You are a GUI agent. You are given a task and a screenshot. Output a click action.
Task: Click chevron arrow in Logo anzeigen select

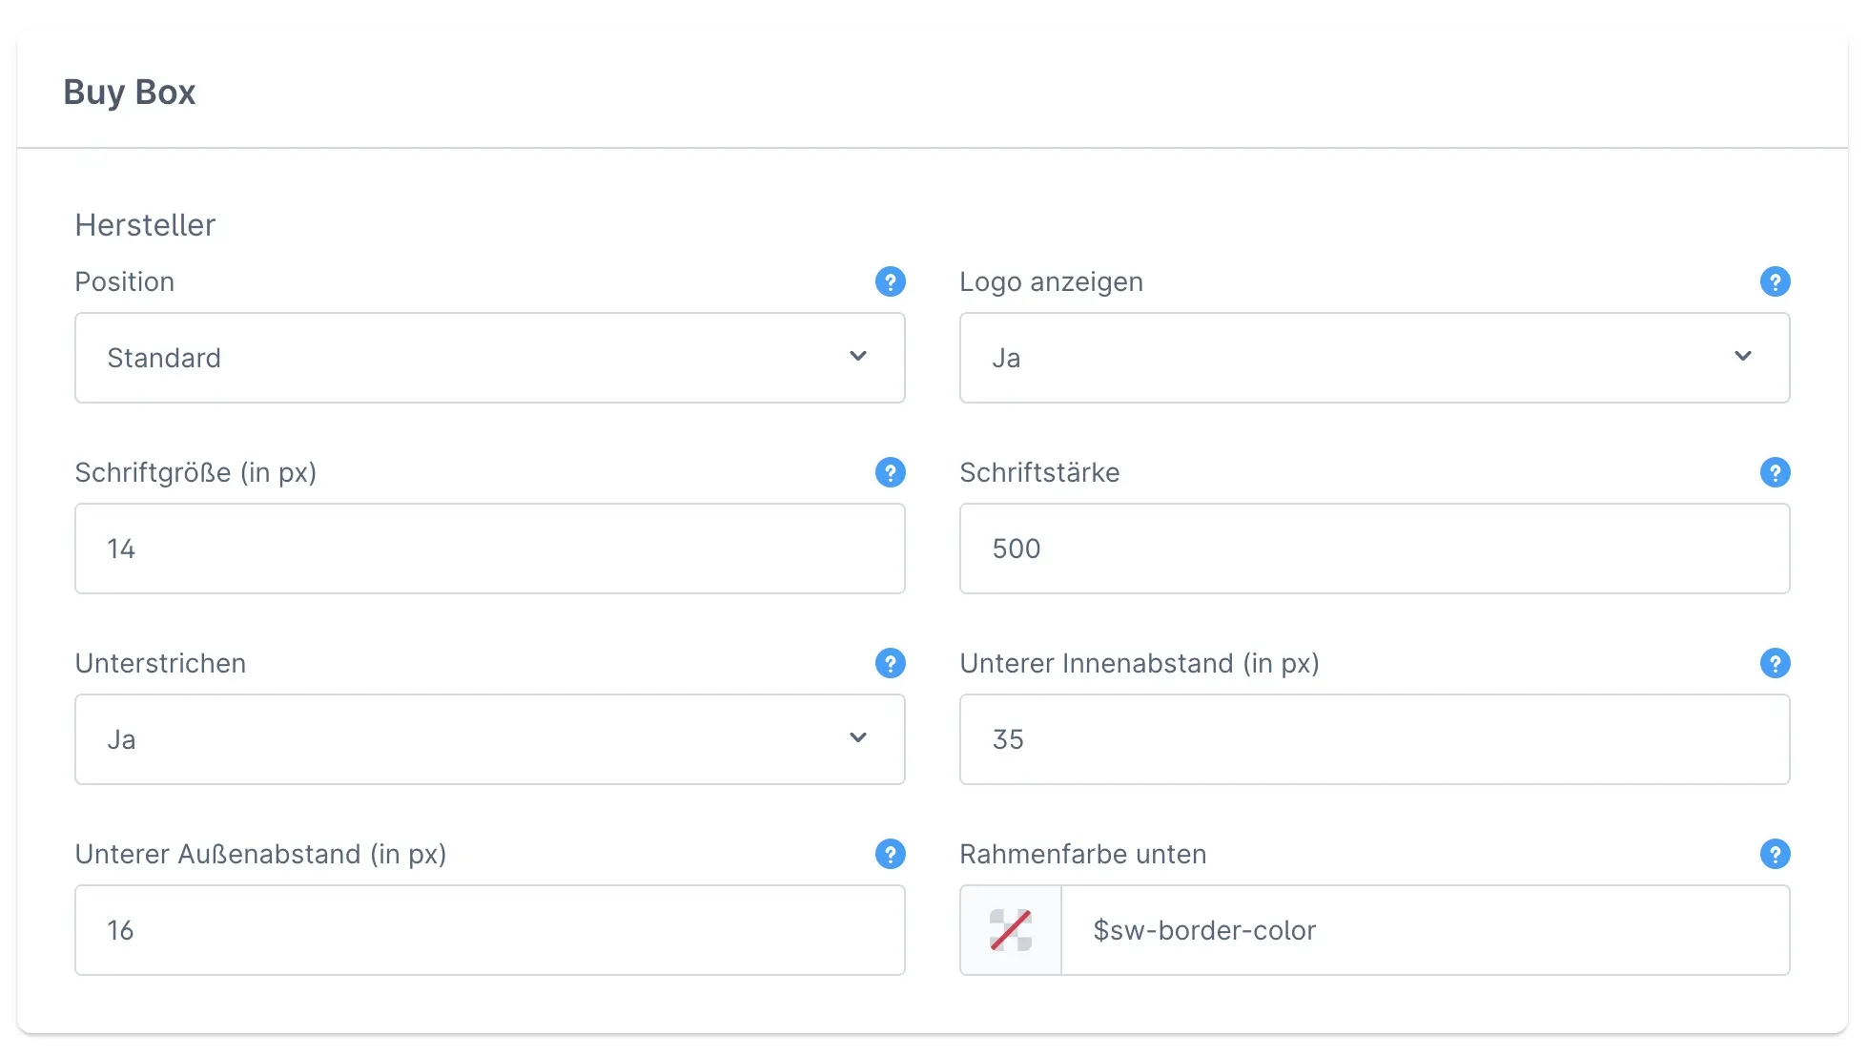[x=1743, y=357]
